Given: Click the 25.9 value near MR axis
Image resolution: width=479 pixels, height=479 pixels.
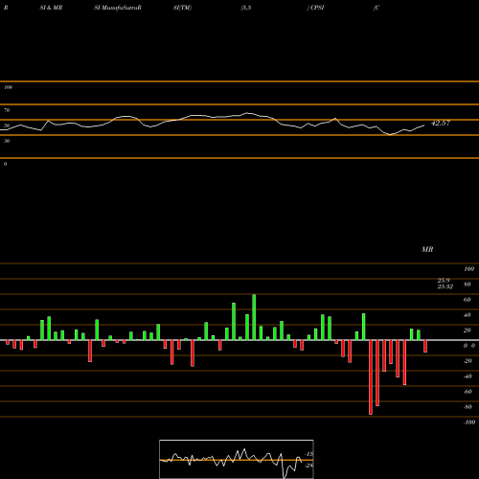Looking at the screenshot, I should (444, 281).
